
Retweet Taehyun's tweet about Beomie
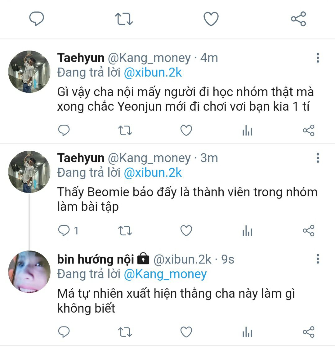point(125,231)
